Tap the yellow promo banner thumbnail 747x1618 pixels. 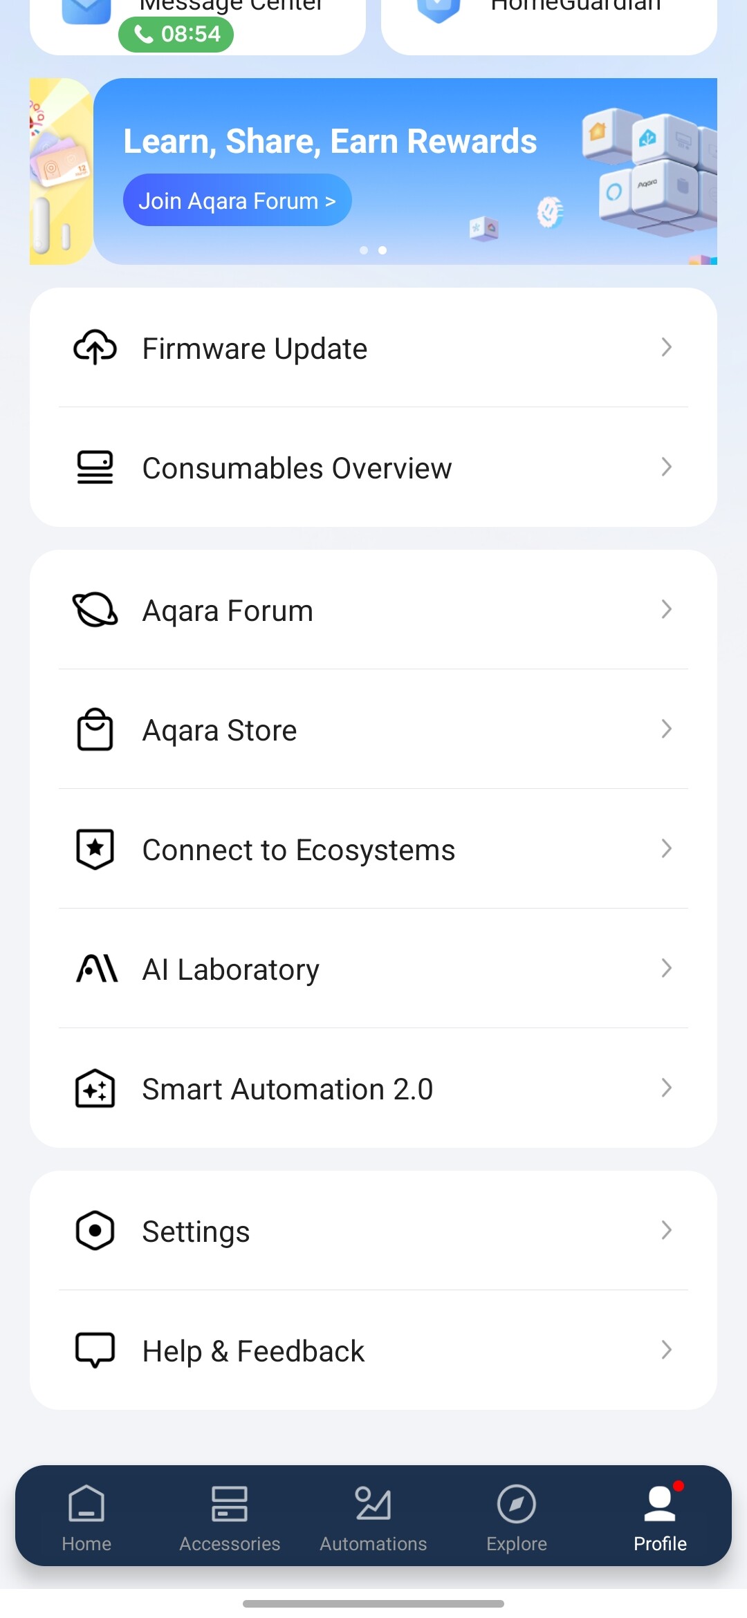pos(61,171)
